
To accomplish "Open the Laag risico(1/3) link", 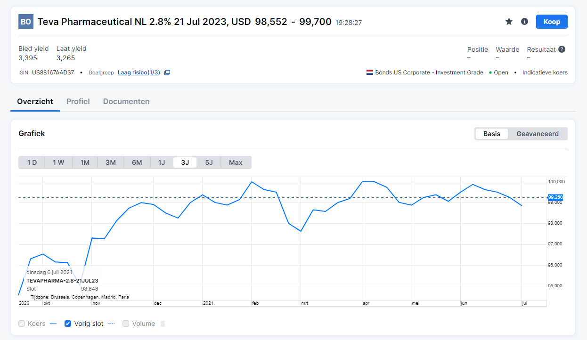I will point(139,73).
